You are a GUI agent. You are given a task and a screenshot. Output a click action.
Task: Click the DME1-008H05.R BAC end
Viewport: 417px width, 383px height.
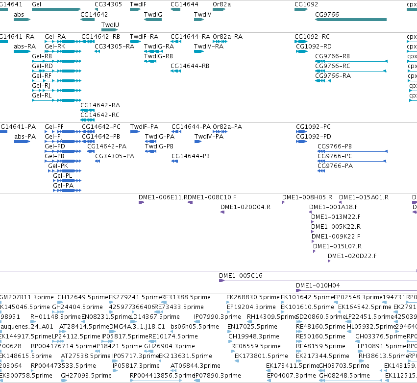click(x=284, y=202)
